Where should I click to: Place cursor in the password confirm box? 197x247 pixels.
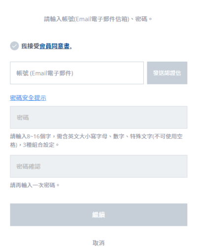[x=98, y=166]
